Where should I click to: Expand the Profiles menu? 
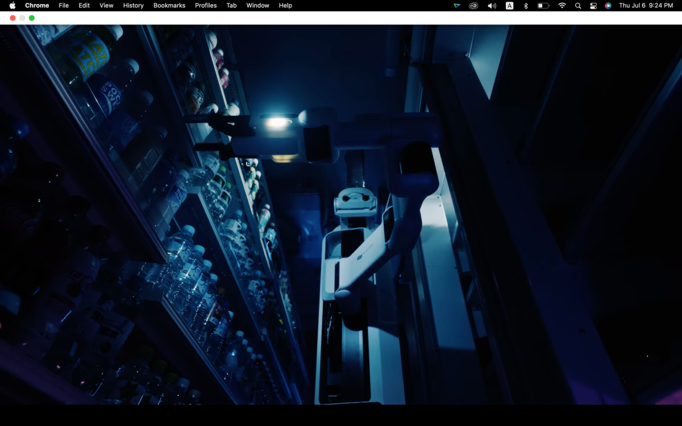pyautogui.click(x=206, y=6)
